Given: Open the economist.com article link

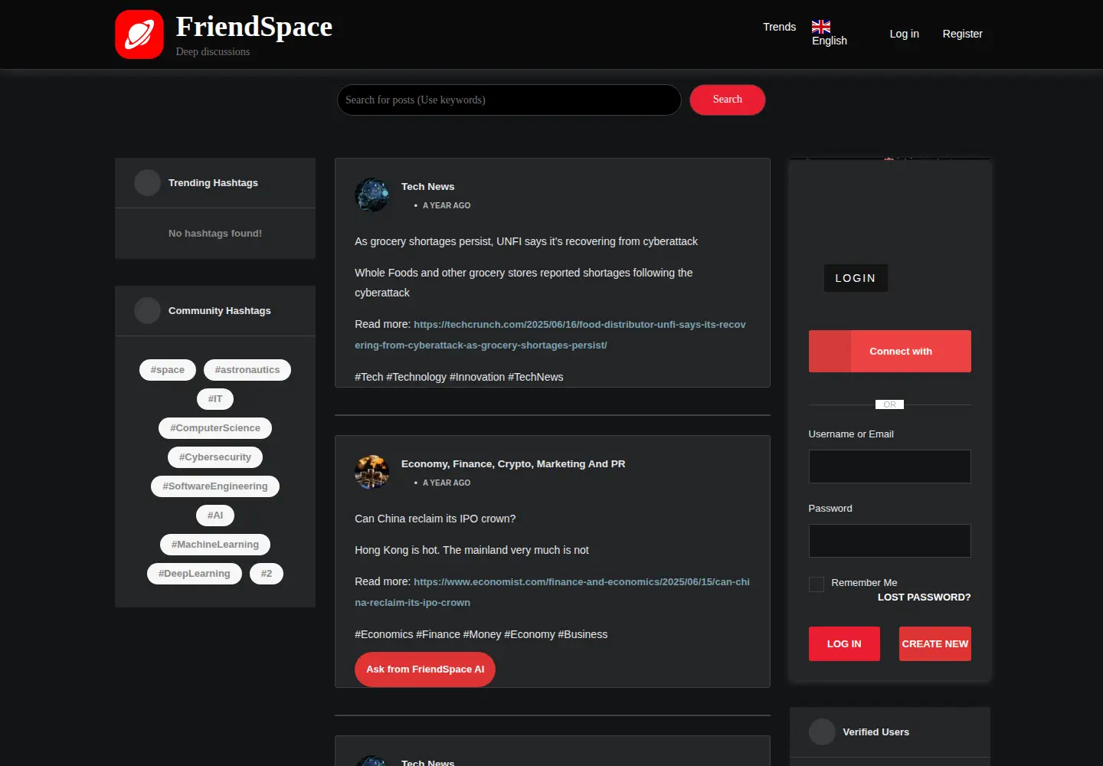Looking at the screenshot, I should (x=552, y=592).
